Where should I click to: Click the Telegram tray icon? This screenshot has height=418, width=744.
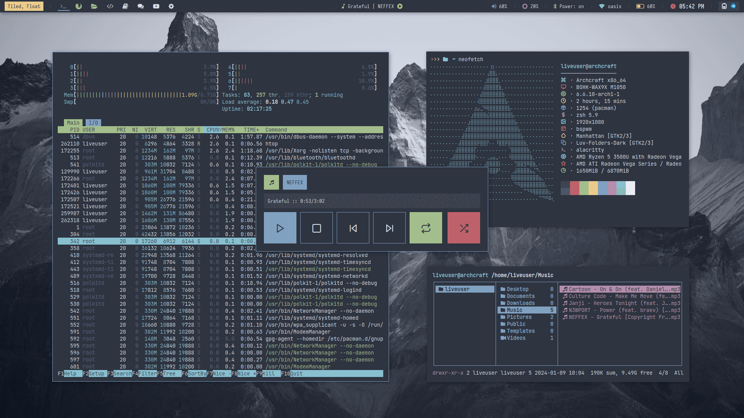click(x=733, y=6)
